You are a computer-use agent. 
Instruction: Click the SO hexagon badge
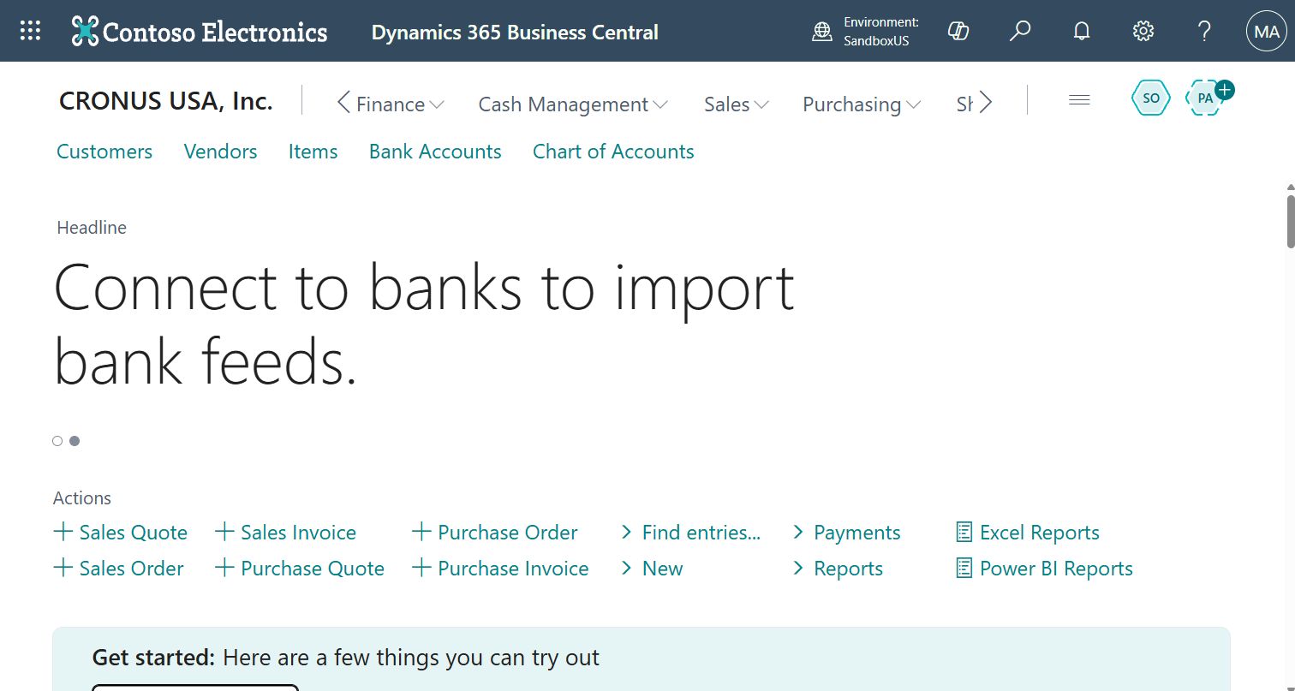(x=1151, y=98)
